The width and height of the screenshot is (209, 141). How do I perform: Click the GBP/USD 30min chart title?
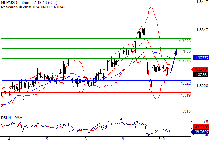click(x=29, y=2)
